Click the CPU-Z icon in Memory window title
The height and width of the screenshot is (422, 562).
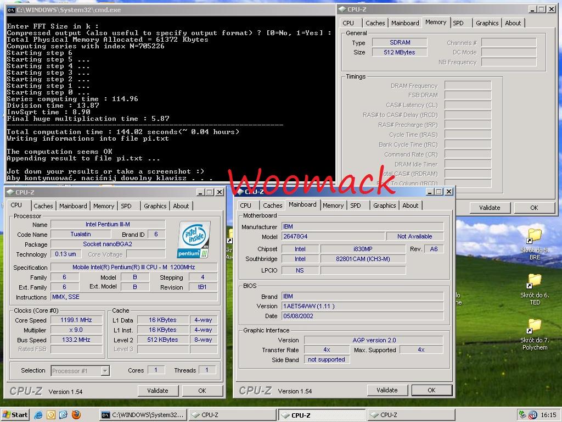342,9
